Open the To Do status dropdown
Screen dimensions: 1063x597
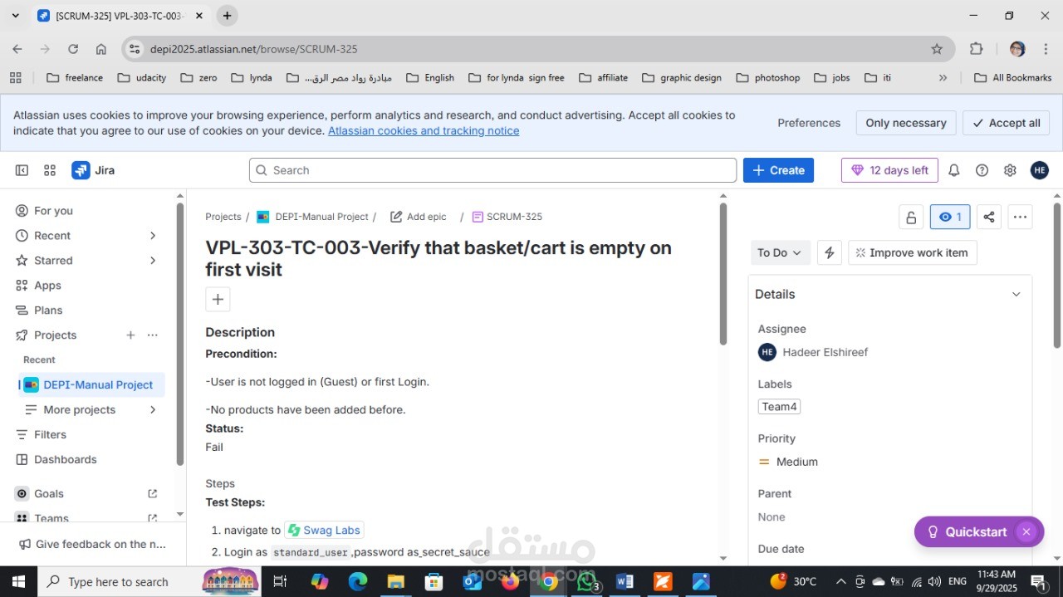(x=780, y=252)
